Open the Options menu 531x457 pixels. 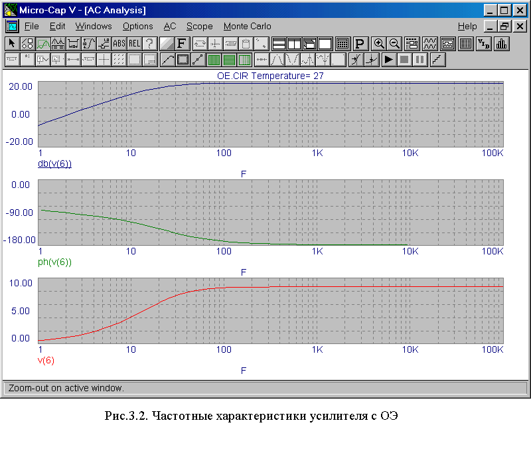(x=138, y=27)
